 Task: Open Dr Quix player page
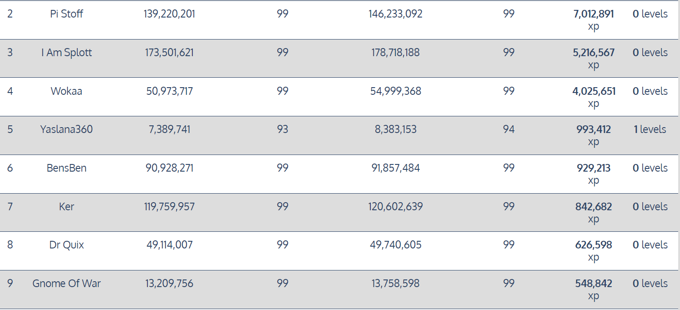tap(67, 245)
